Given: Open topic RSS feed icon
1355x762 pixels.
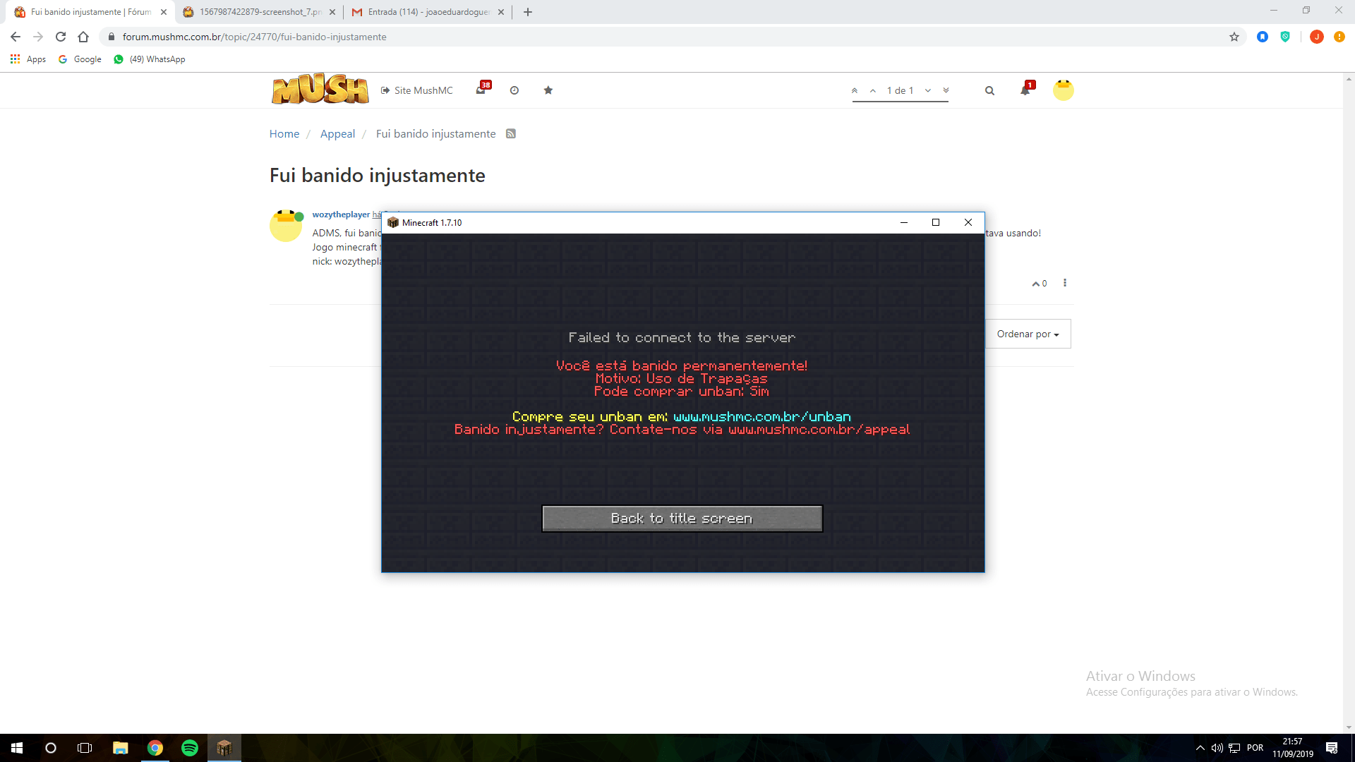Looking at the screenshot, I should click(x=511, y=134).
